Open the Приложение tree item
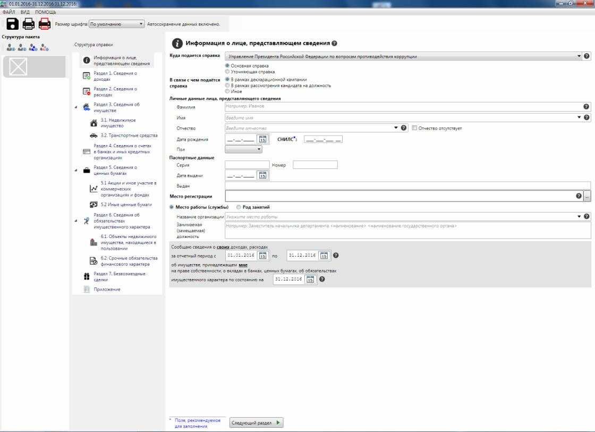 (107, 289)
